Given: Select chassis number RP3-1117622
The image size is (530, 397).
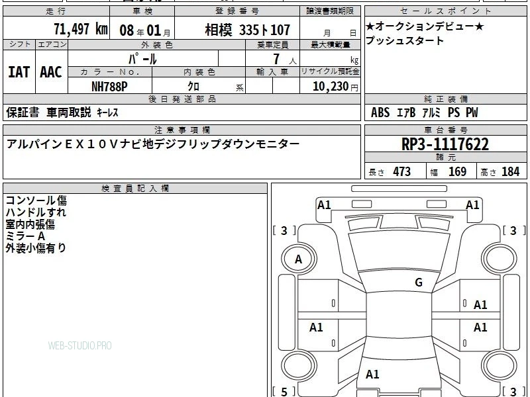Looking at the screenshot, I should [445, 144].
